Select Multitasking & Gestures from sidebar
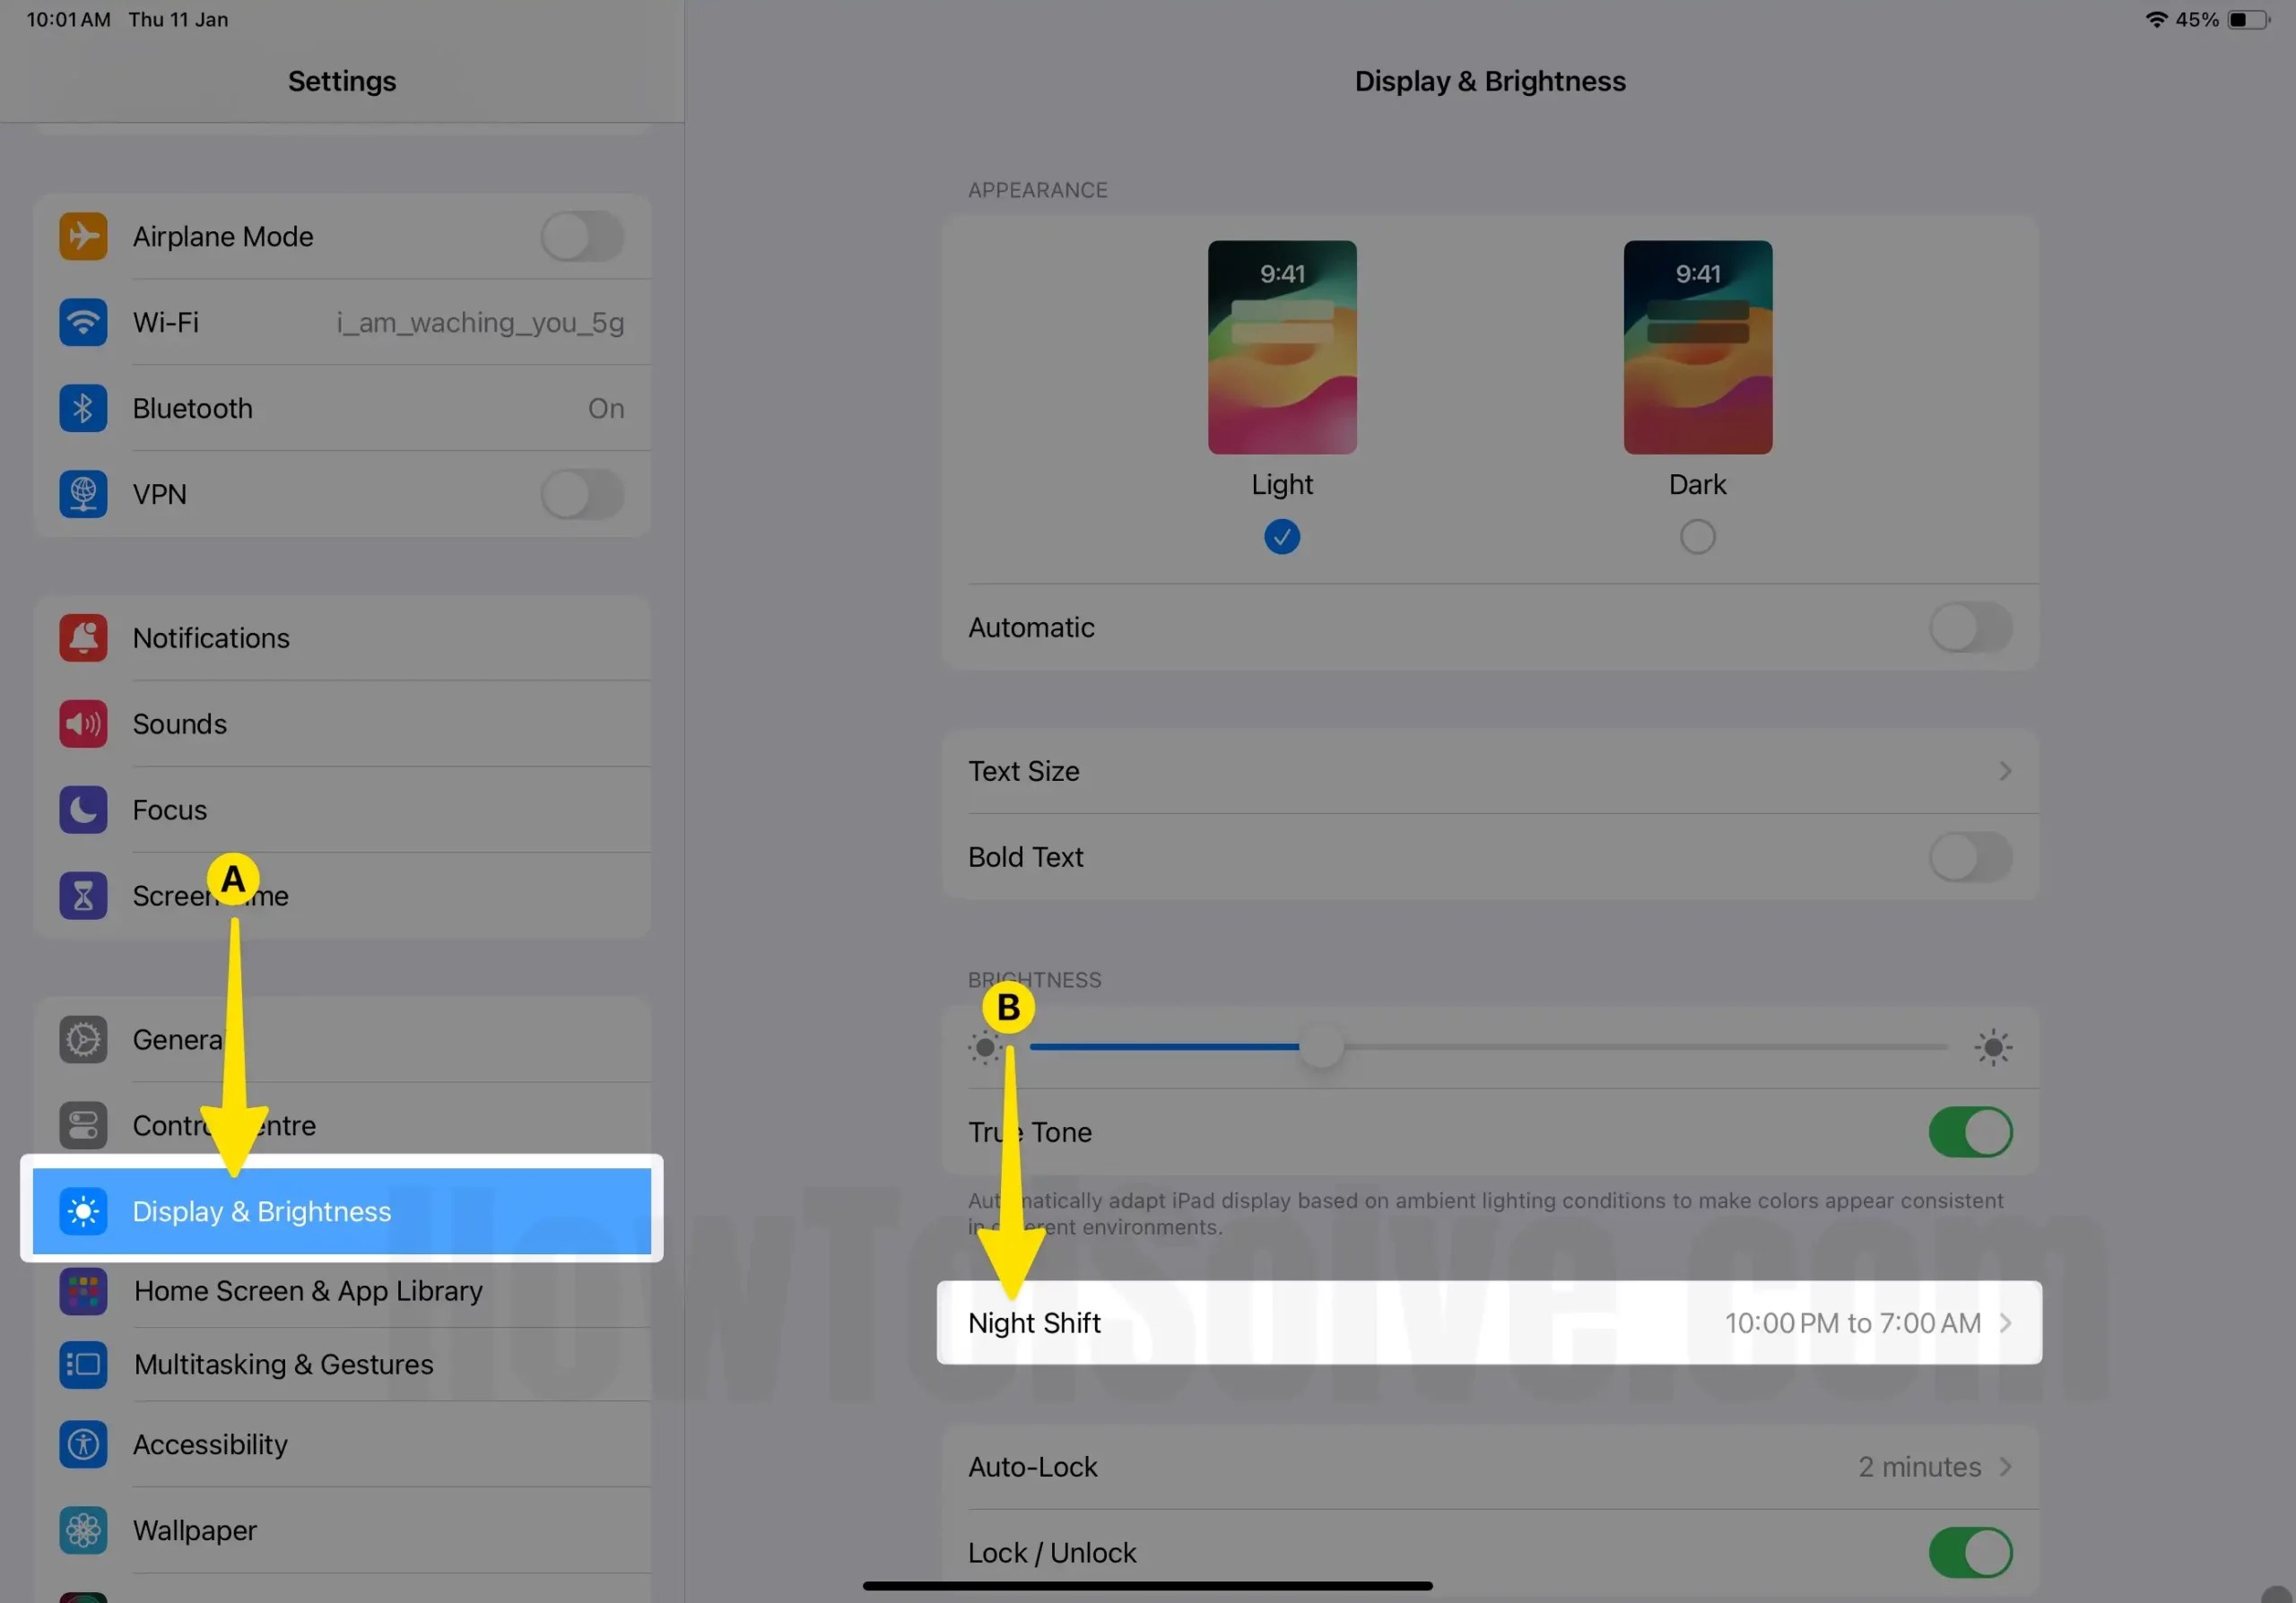Screen dimensions: 2296x1603 (283, 1365)
